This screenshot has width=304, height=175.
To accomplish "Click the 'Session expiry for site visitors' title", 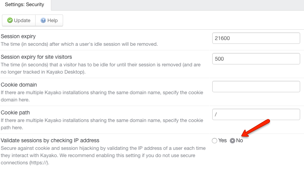I will pos(36,57).
